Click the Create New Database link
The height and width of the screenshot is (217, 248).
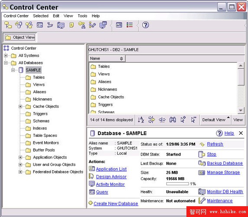[x=116, y=204]
